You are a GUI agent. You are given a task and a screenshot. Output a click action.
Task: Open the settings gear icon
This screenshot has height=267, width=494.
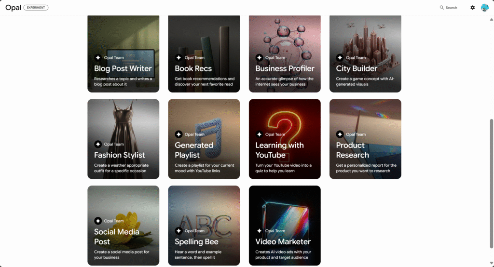[x=473, y=8]
